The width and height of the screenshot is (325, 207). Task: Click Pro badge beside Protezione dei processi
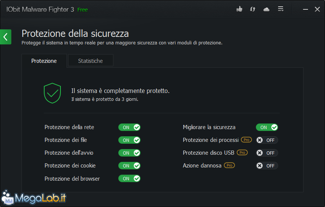click(x=246, y=140)
